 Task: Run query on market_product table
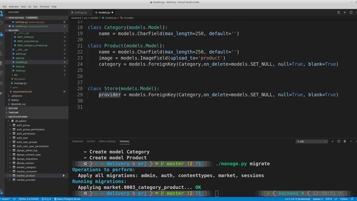coord(64,176)
